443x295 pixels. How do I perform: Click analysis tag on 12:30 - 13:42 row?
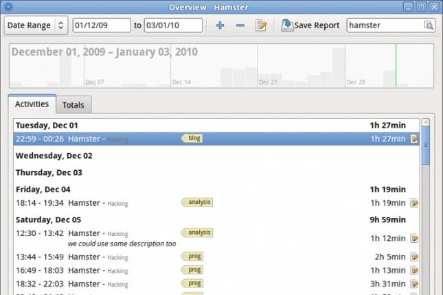coord(197,233)
